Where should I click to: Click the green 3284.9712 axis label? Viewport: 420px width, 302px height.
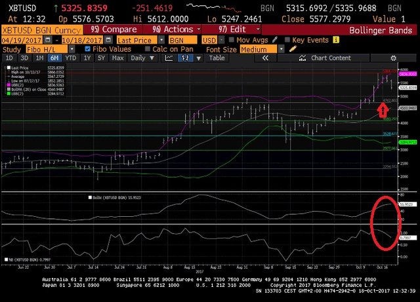point(408,143)
